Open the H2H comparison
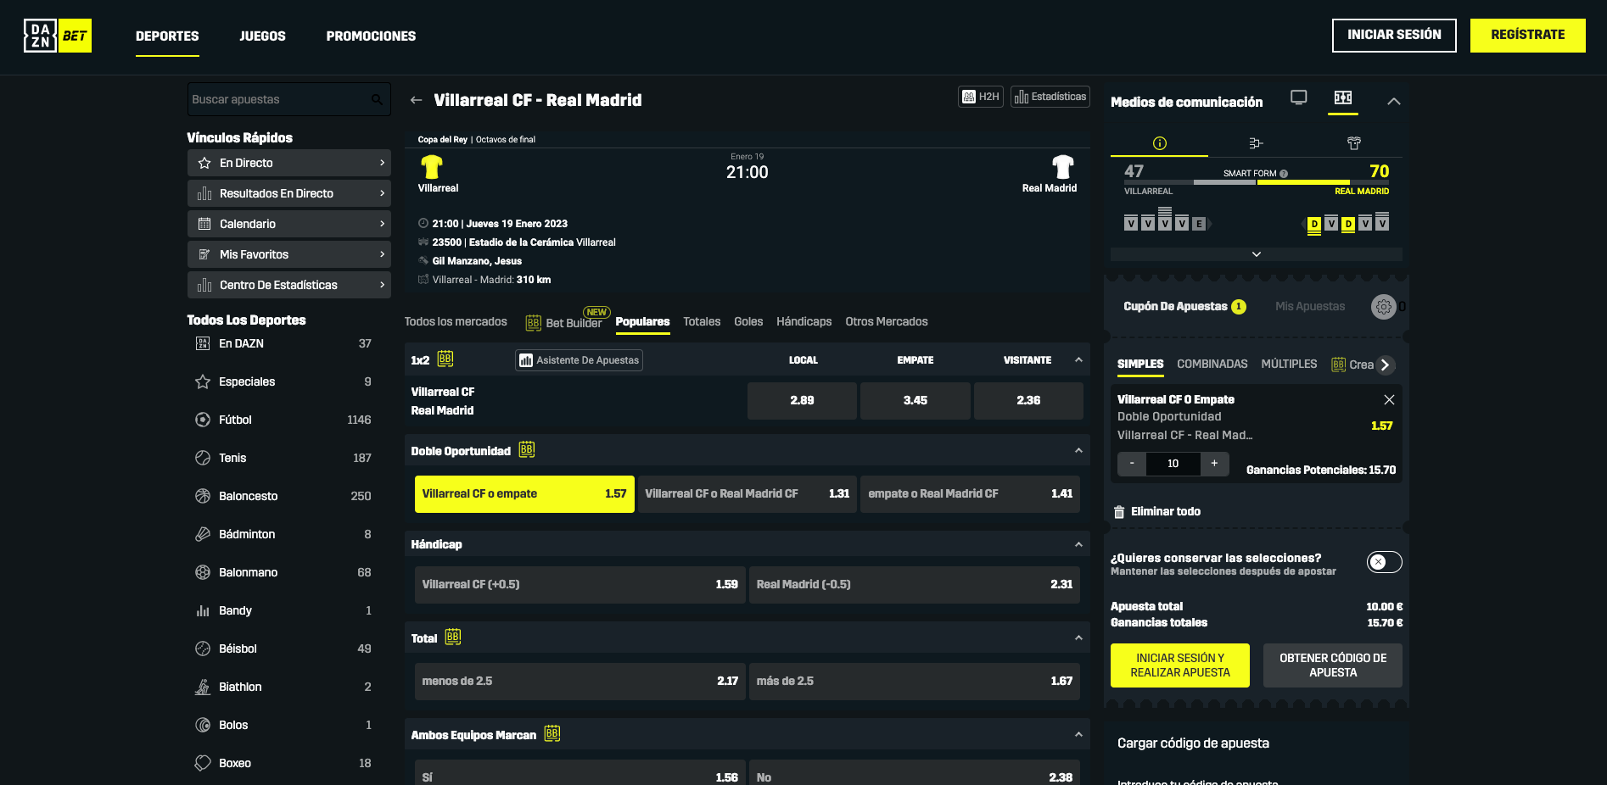 click(981, 97)
